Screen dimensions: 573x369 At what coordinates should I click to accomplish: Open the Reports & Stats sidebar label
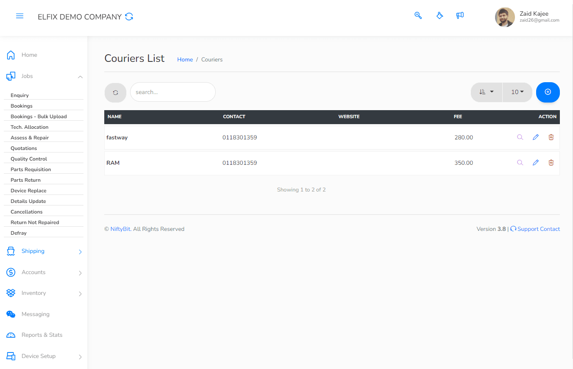tap(42, 335)
